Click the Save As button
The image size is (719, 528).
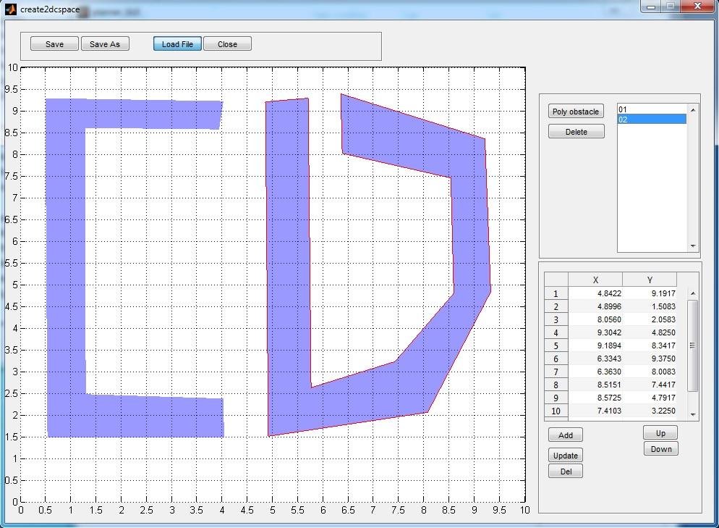105,43
